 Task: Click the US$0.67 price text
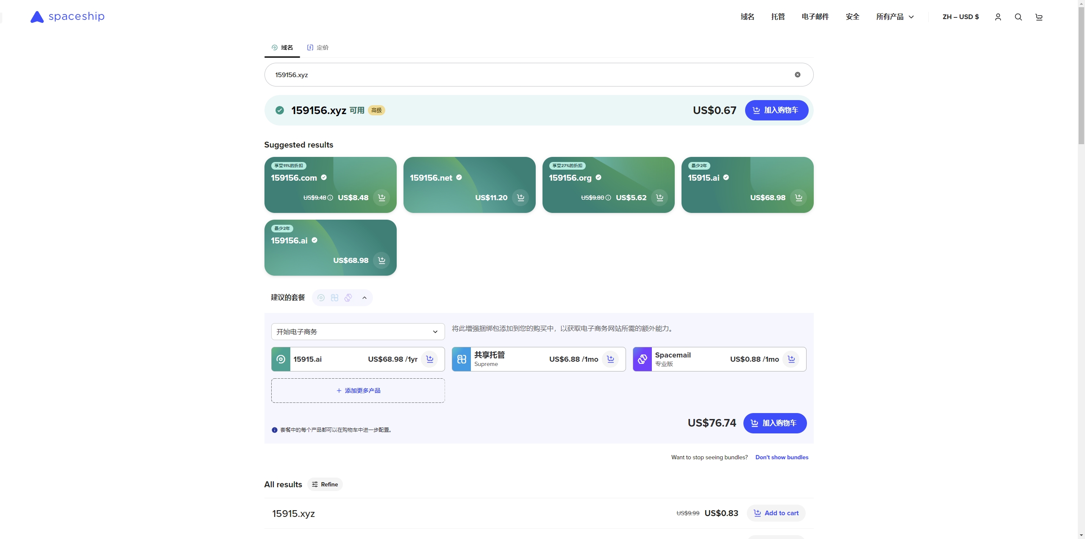click(715, 110)
